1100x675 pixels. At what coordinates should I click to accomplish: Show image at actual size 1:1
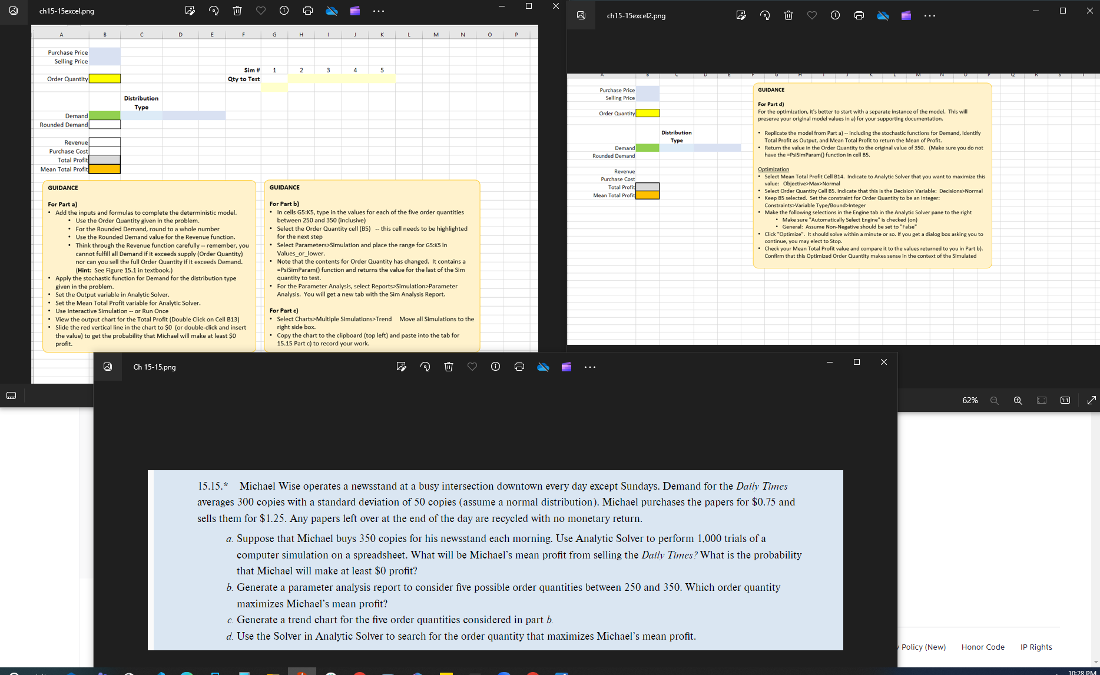[x=1065, y=400]
